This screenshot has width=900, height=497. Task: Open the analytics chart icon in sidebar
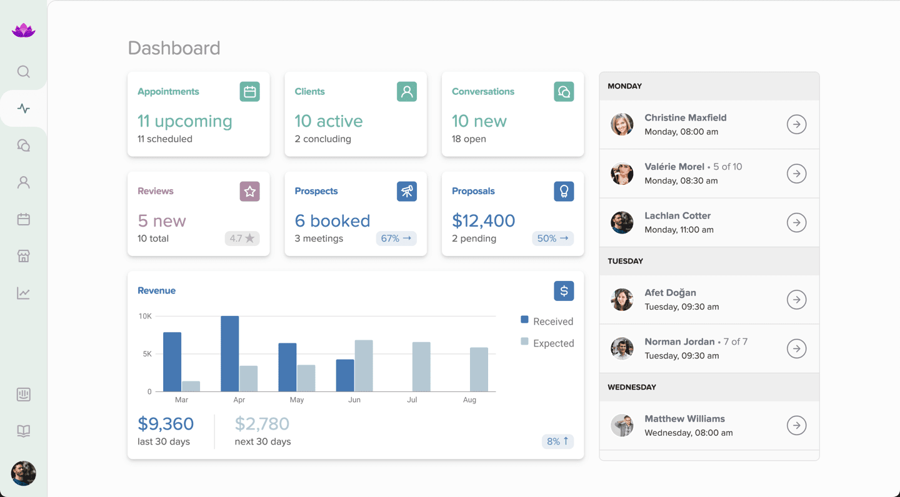pos(23,293)
